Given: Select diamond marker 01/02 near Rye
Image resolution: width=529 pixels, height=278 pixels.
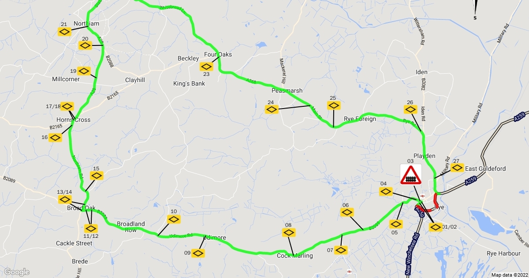Looking at the screenshot, I should pyautogui.click(x=435, y=227).
